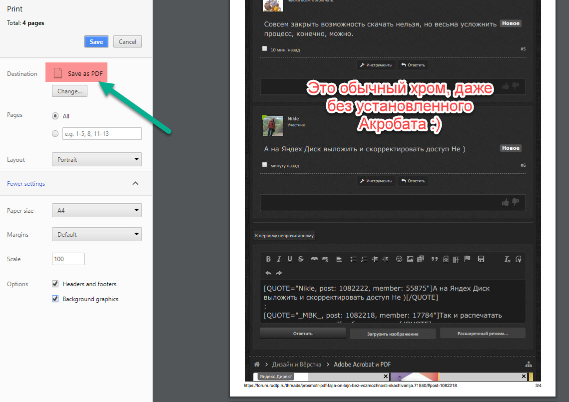This screenshot has height=402, width=569.
Task: Open the sitemap icon beside the breadcrumb
Action: [529, 364]
